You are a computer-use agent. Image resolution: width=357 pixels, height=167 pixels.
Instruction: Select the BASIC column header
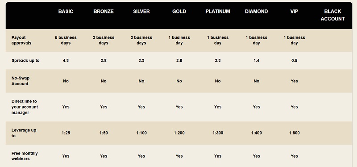click(66, 12)
